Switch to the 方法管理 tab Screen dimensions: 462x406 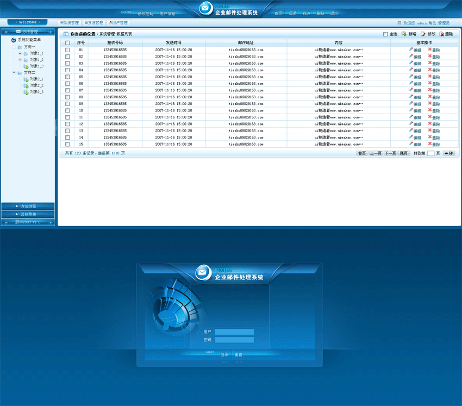point(93,23)
